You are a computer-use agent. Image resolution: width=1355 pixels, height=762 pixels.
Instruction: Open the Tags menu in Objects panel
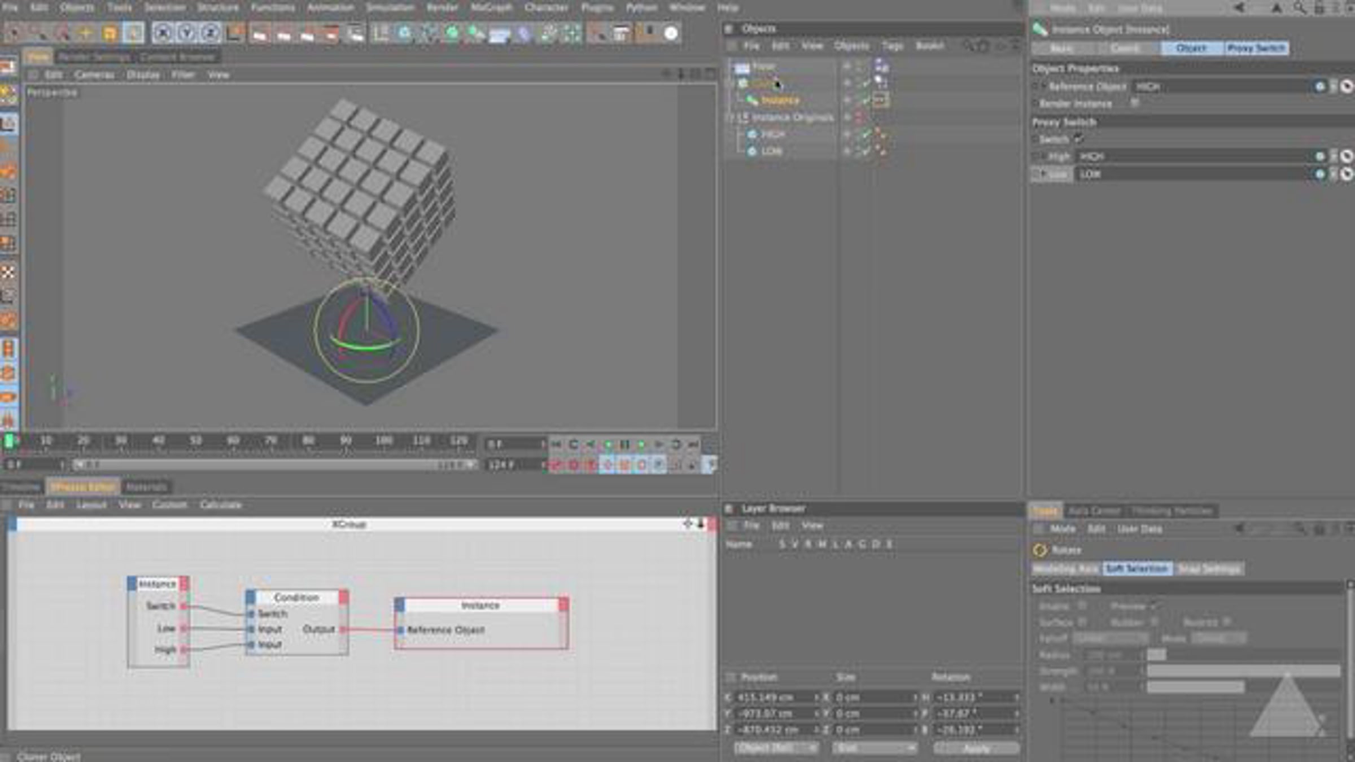pos(893,46)
